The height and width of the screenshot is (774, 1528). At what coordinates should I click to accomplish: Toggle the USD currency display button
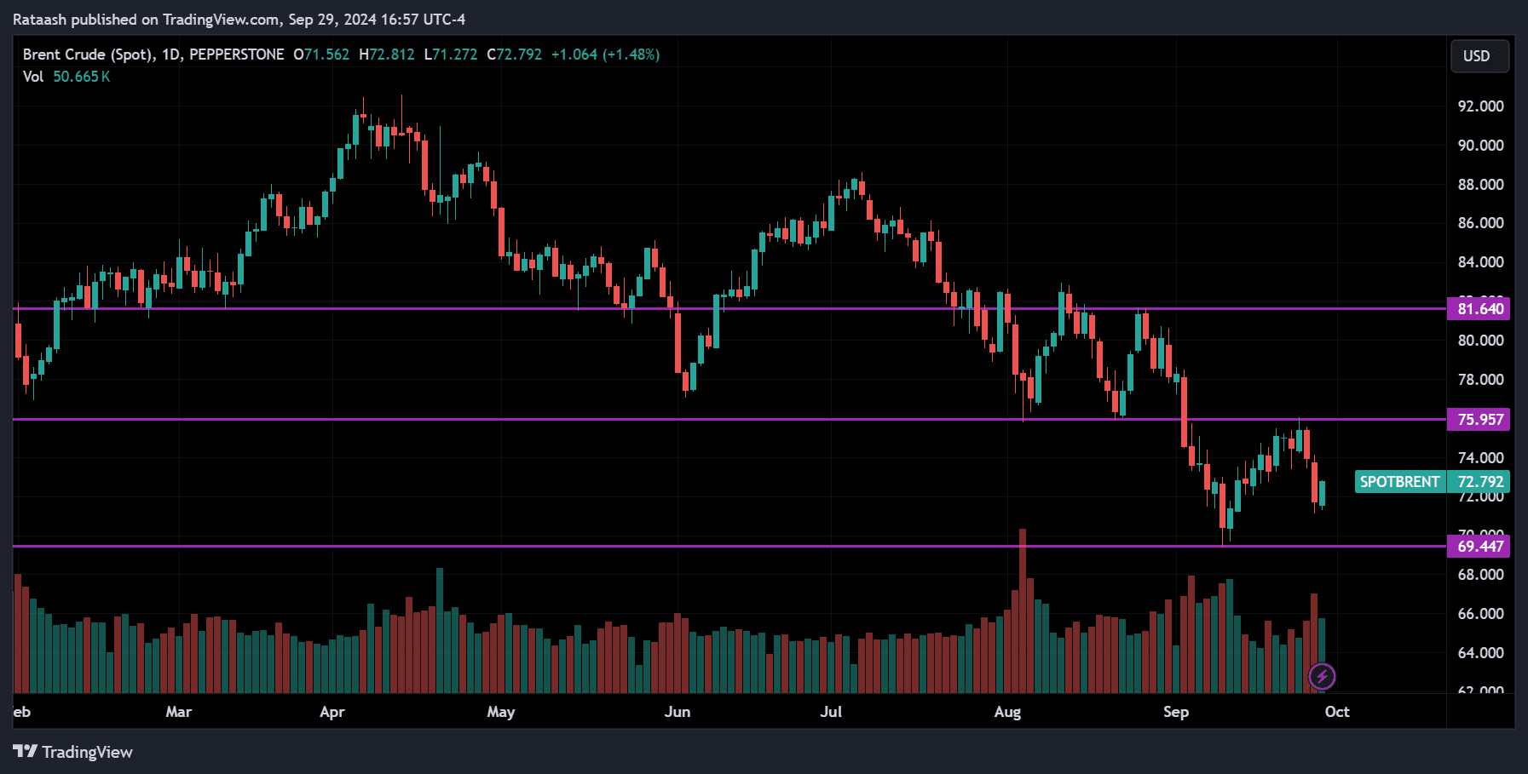point(1479,55)
